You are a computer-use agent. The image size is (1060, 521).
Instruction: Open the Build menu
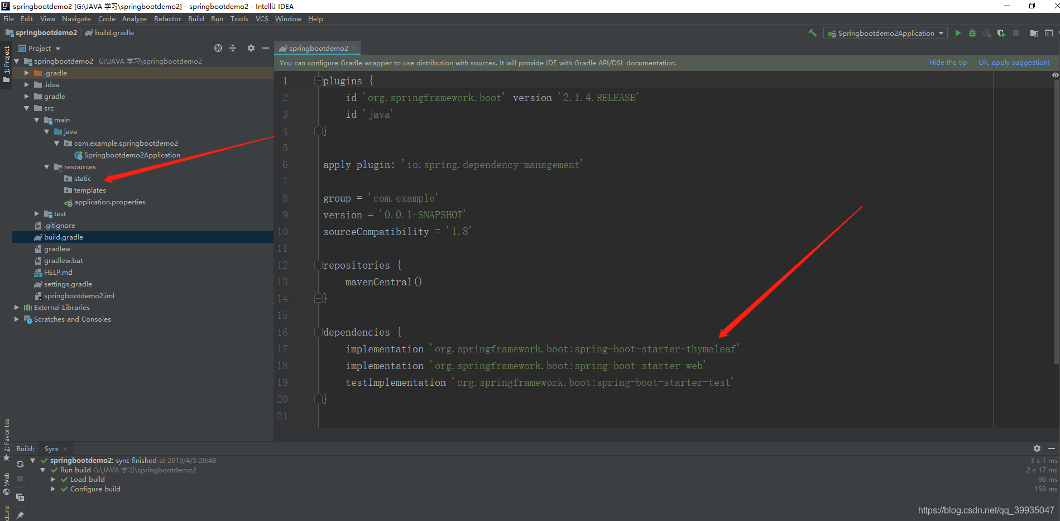[x=196, y=19]
